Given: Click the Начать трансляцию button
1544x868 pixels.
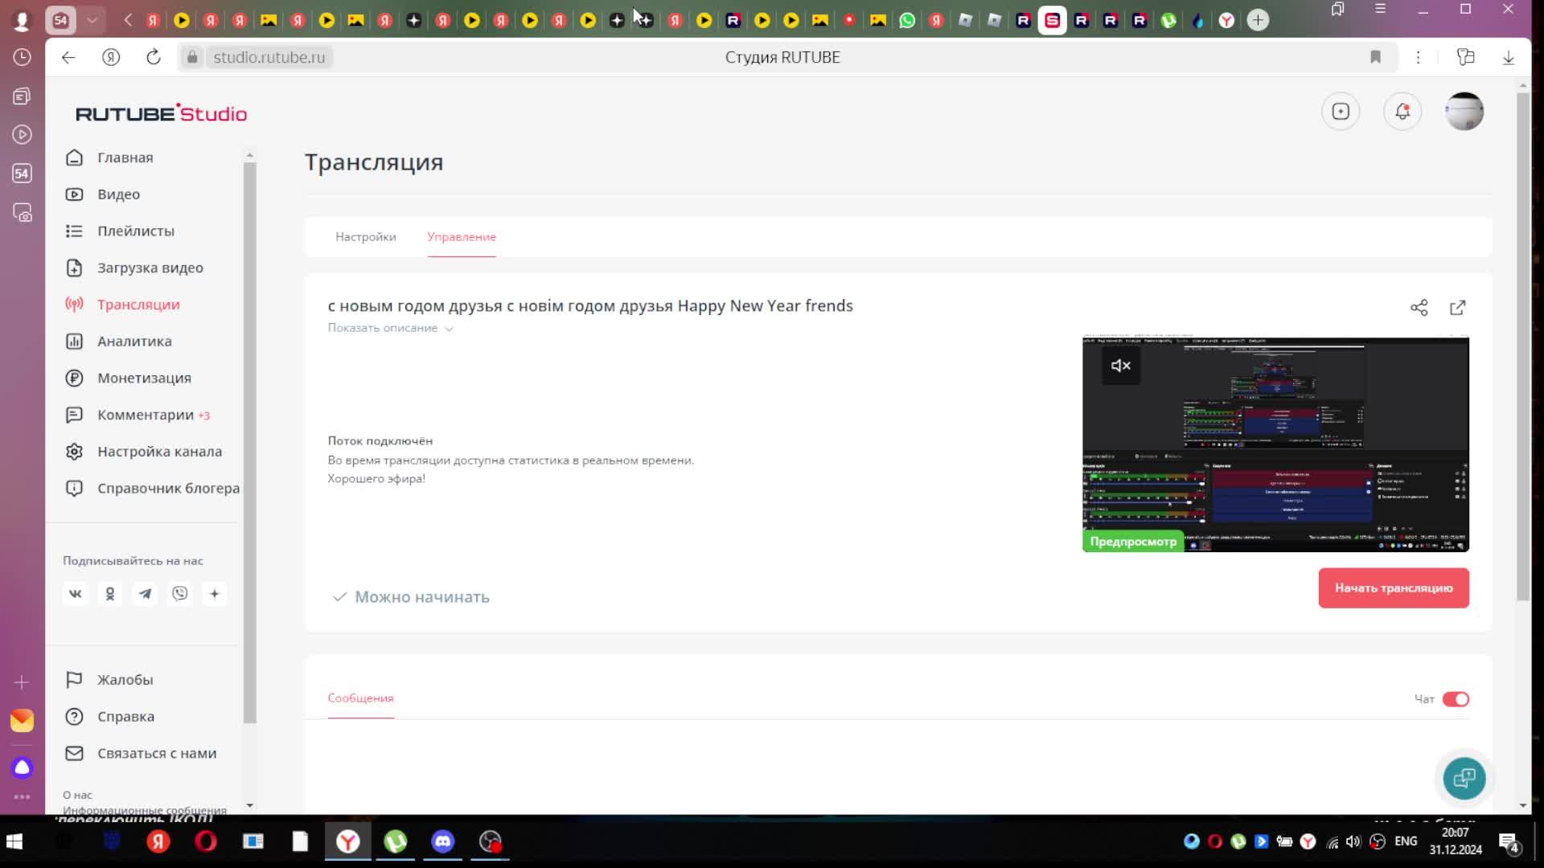Looking at the screenshot, I should (1394, 588).
